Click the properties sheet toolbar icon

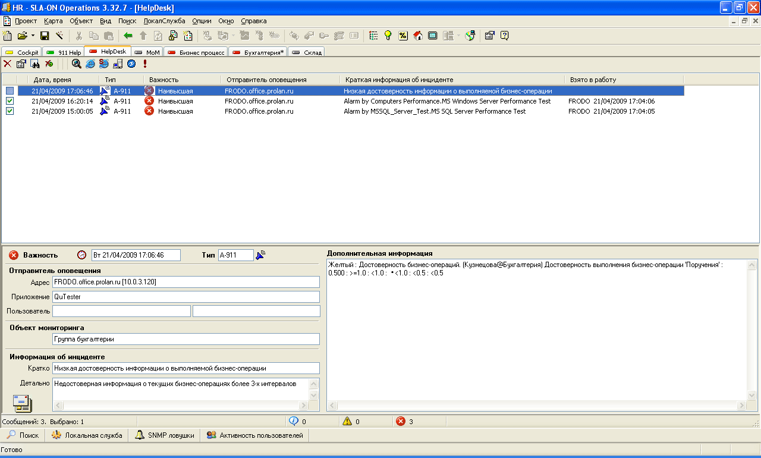point(489,36)
